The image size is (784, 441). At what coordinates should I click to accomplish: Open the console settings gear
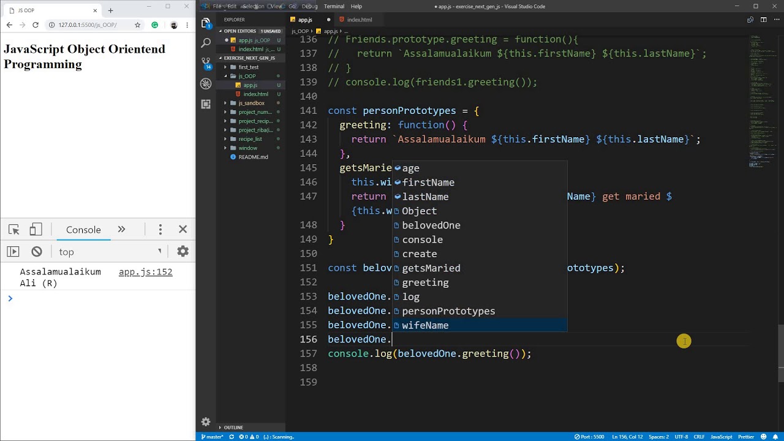tap(183, 251)
